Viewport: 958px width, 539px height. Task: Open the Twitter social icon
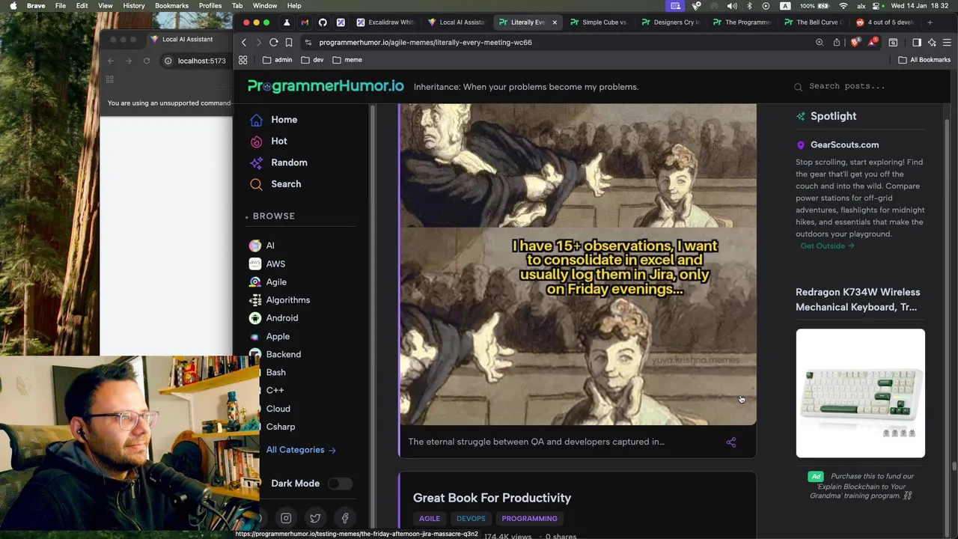point(315,518)
